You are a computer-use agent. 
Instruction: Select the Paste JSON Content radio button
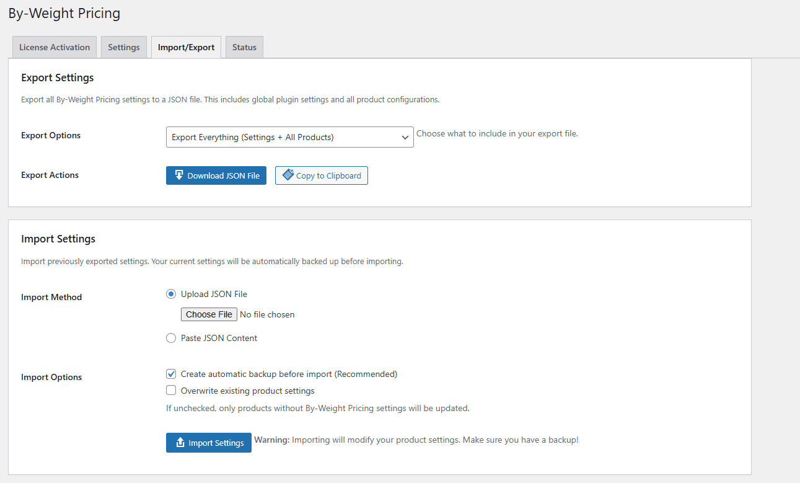click(171, 338)
